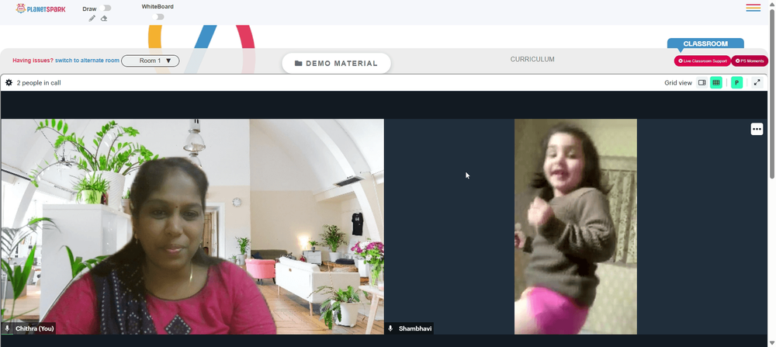Enter fullscreen with the expand icon
776x347 pixels.
pyautogui.click(x=757, y=82)
